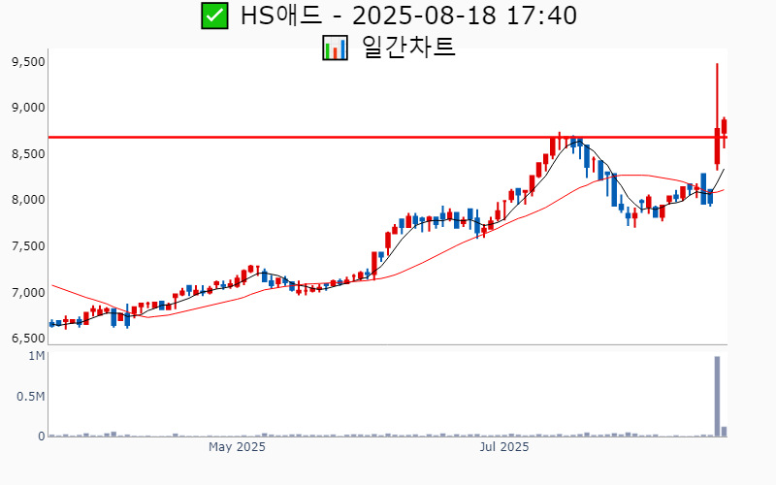The width and height of the screenshot is (776, 485).
Task: Click the 0.5M volume axis label
Action: coord(31,397)
